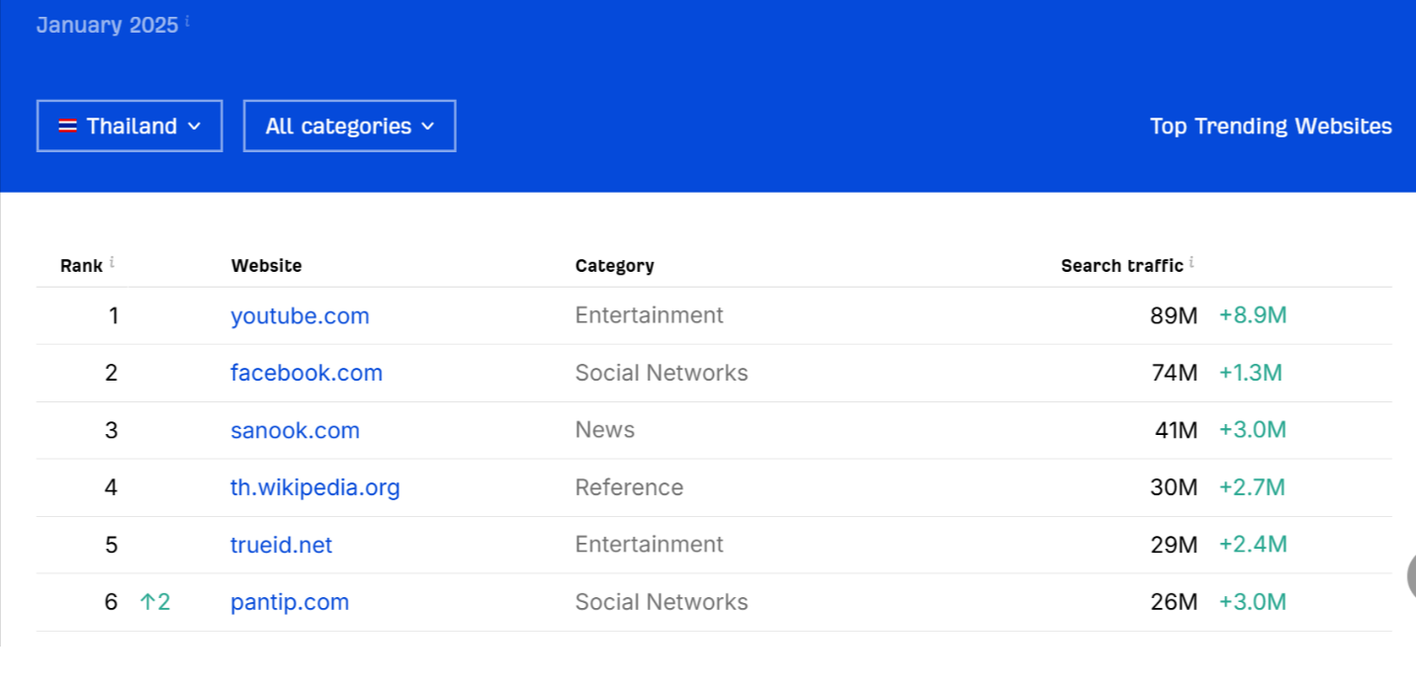The height and width of the screenshot is (695, 1416).
Task: Click the Rank column header
Action: pos(81,266)
